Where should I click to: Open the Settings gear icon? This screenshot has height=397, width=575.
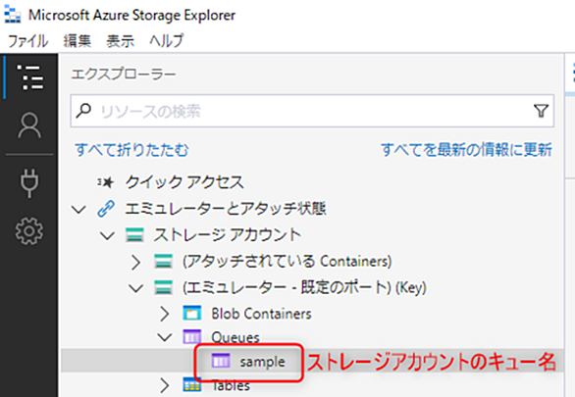point(29,230)
